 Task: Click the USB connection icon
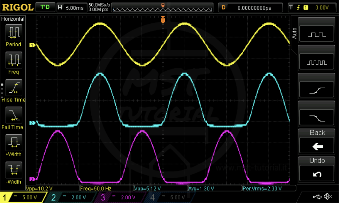pos(317,196)
